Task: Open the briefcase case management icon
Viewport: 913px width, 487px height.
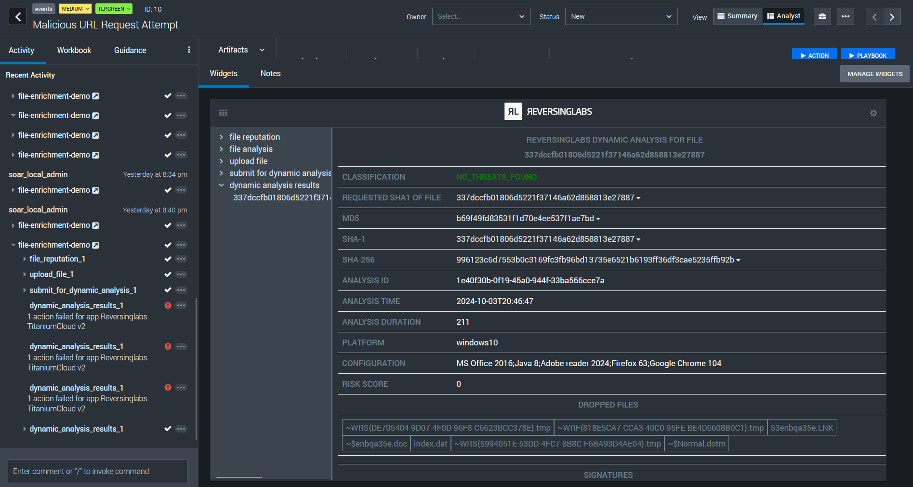Action: [822, 16]
